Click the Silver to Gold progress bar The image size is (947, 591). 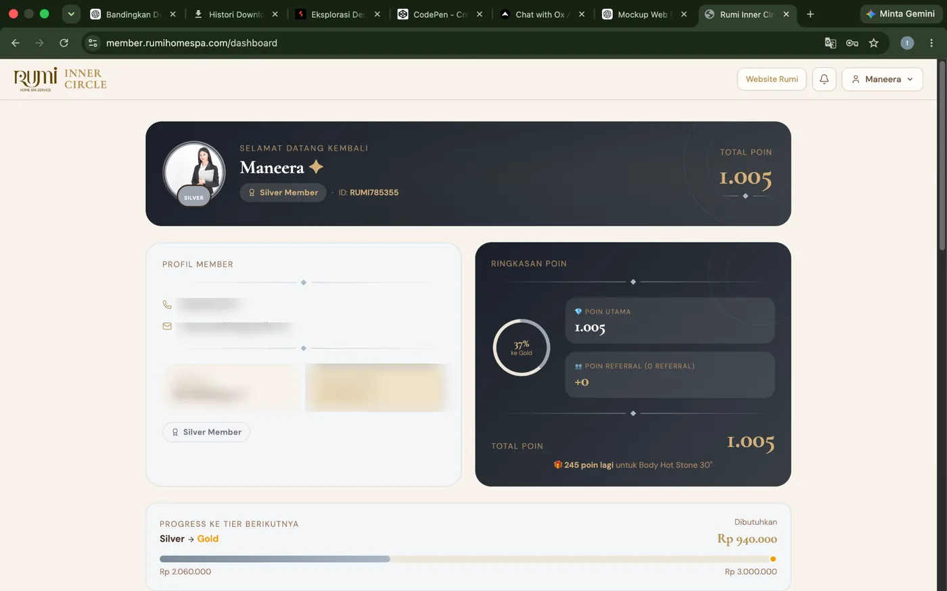pyautogui.click(x=468, y=559)
